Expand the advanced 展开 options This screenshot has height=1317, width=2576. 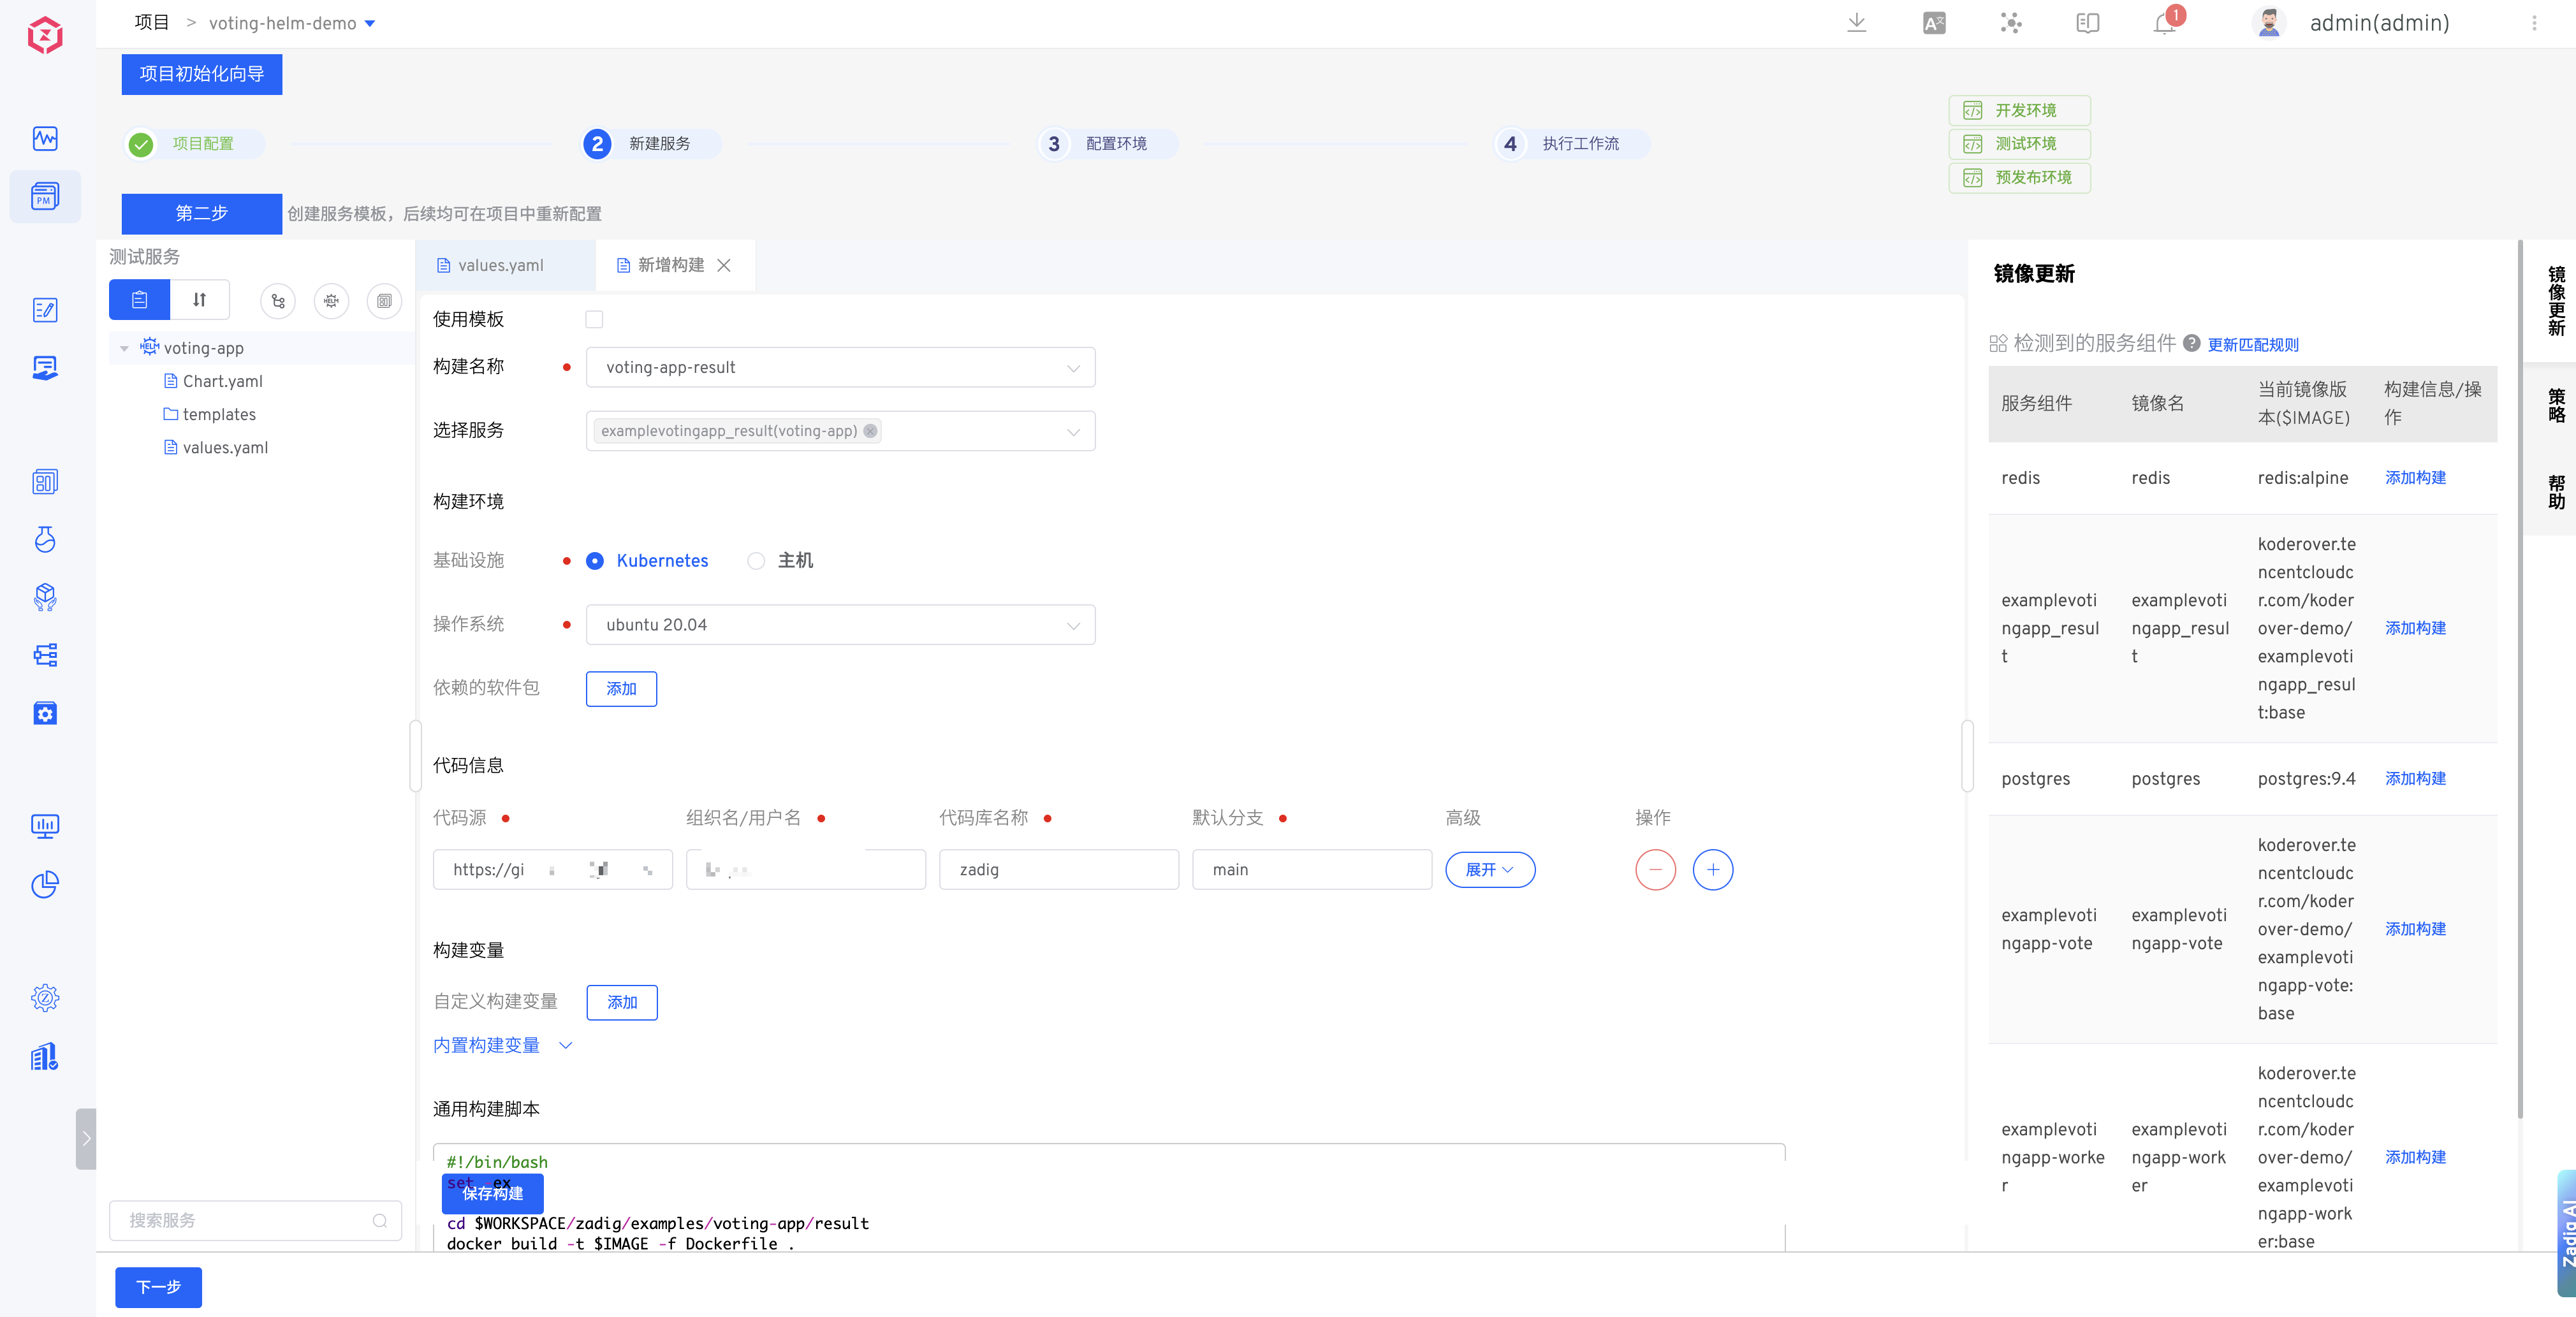point(1490,869)
